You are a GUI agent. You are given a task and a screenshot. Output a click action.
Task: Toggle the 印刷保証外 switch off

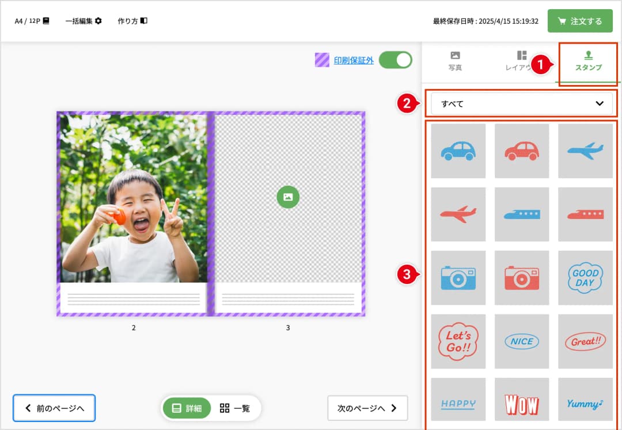(395, 60)
